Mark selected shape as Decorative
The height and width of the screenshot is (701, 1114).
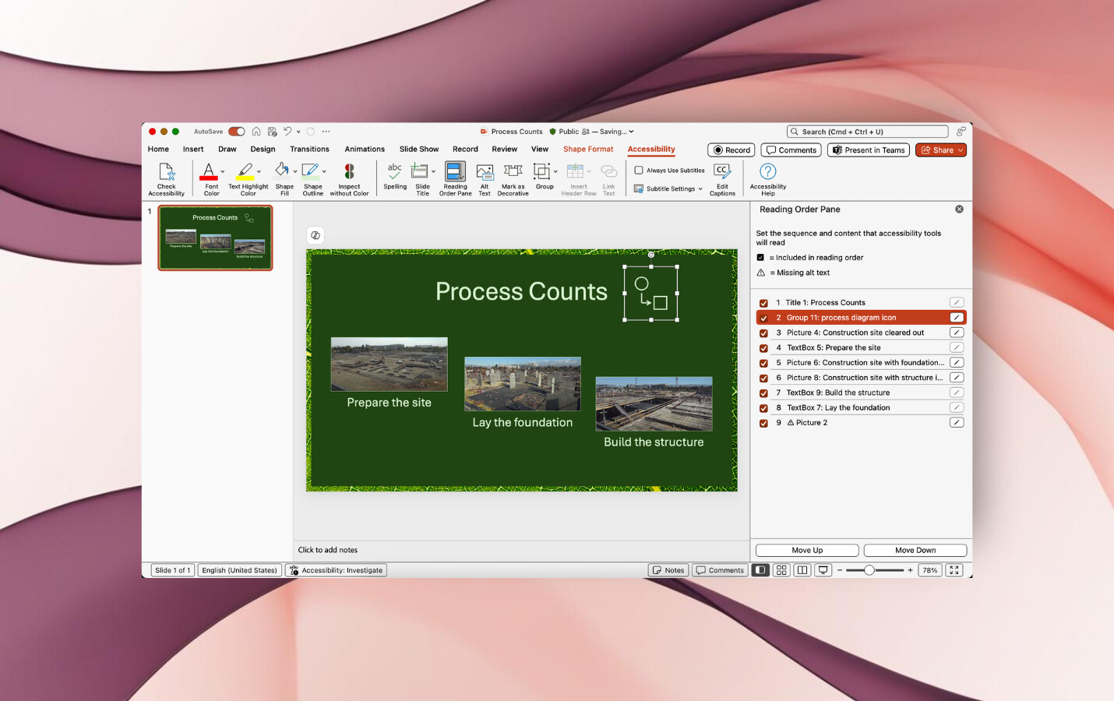[513, 178]
